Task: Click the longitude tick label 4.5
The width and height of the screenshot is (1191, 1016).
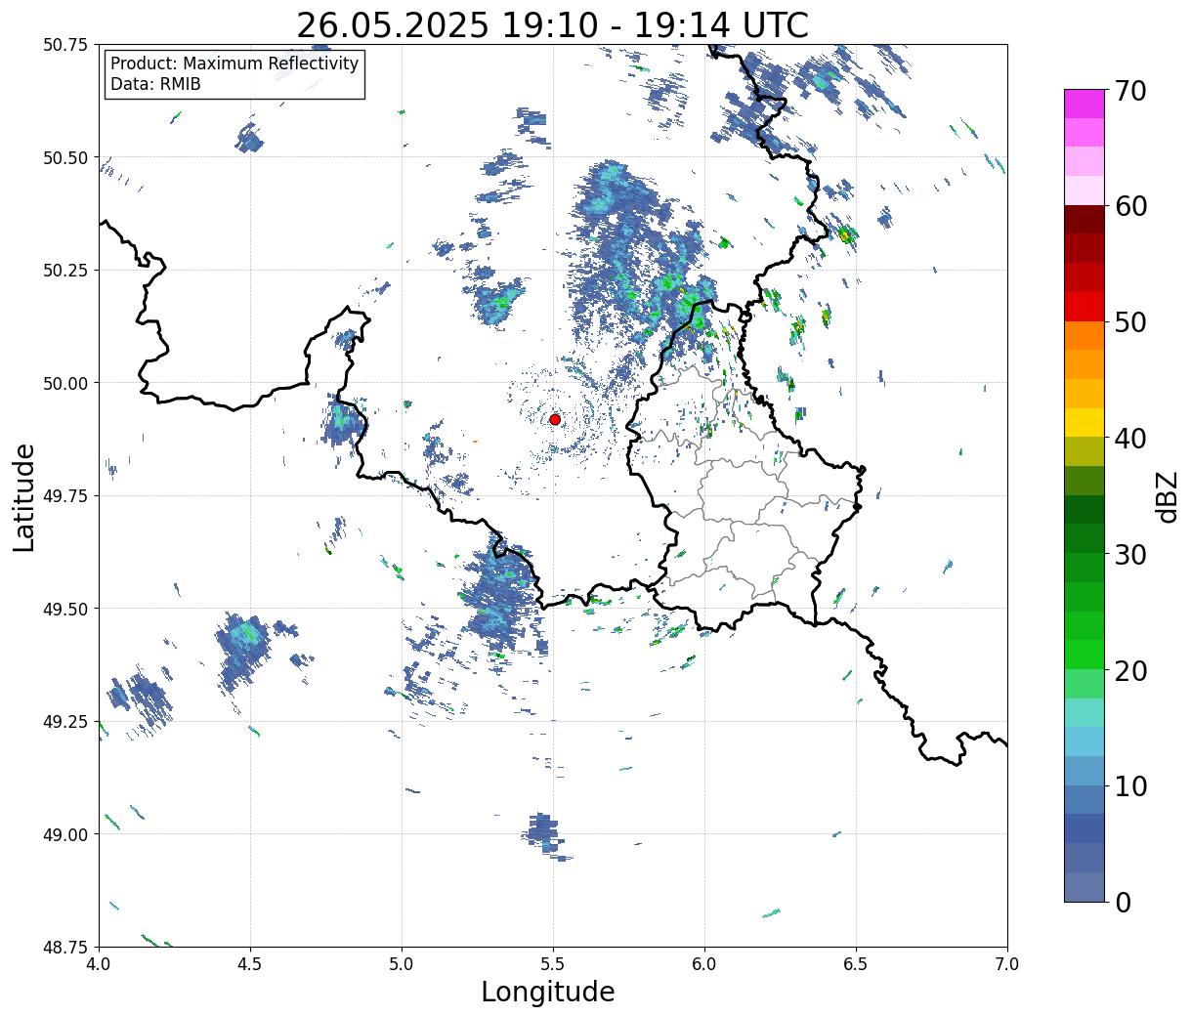Action: (250, 963)
